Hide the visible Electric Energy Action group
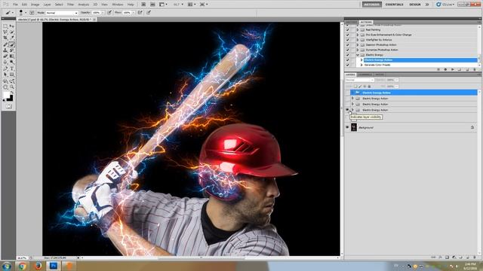 click(347, 110)
